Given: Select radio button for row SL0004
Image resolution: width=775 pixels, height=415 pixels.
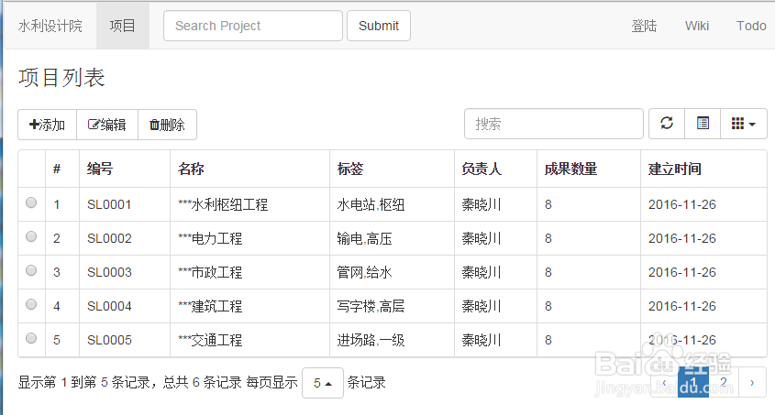Looking at the screenshot, I should (x=31, y=304).
